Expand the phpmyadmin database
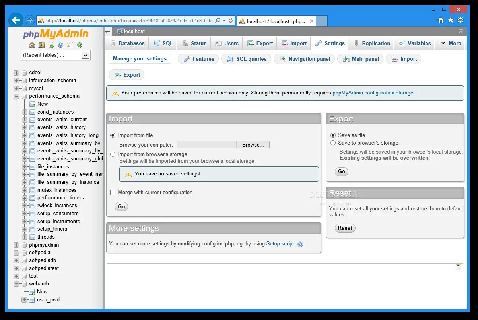 (x=16, y=245)
